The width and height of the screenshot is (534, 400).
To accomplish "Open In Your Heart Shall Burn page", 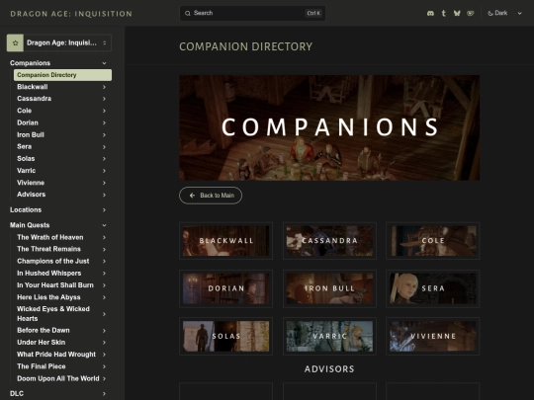I will (62, 285).
